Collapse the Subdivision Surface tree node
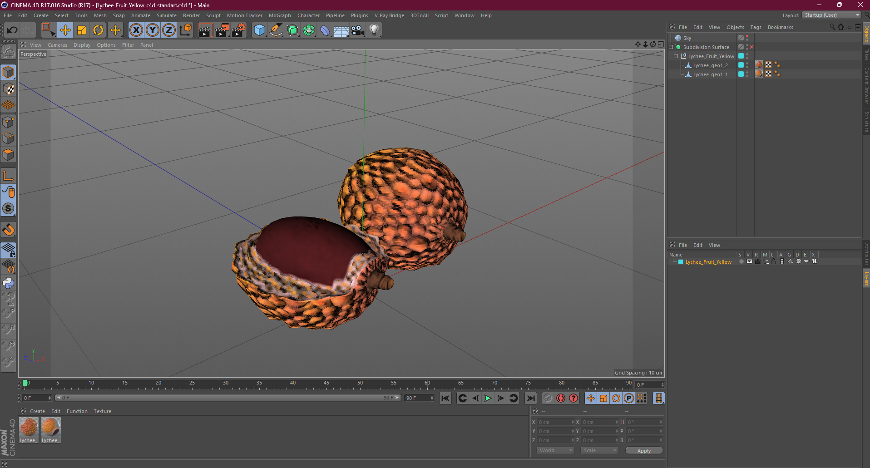The height and width of the screenshot is (468, 870). [x=671, y=47]
